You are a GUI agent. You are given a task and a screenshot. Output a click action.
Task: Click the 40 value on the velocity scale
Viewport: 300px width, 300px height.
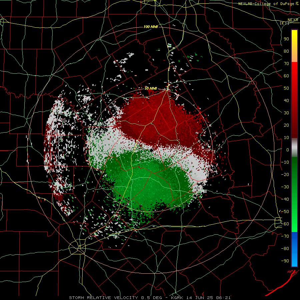point(286,100)
